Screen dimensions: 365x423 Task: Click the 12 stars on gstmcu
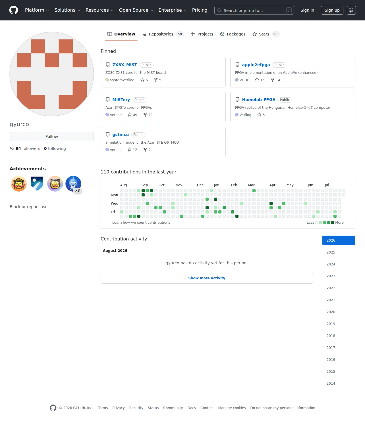(132, 150)
